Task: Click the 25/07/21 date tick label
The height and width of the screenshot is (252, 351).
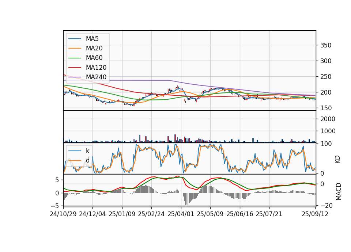Action: coord(269,214)
